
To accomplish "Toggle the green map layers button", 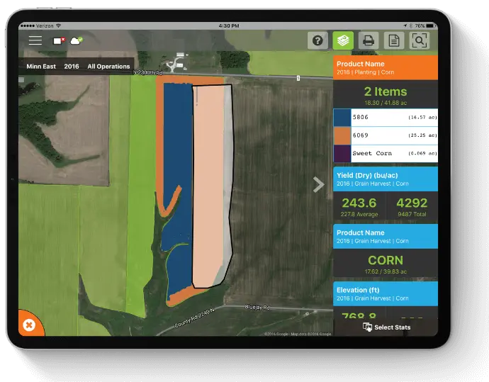I will click(343, 40).
